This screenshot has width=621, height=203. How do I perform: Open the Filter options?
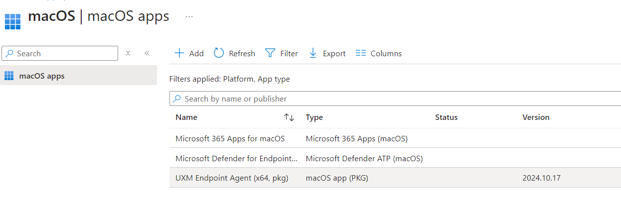click(x=282, y=53)
